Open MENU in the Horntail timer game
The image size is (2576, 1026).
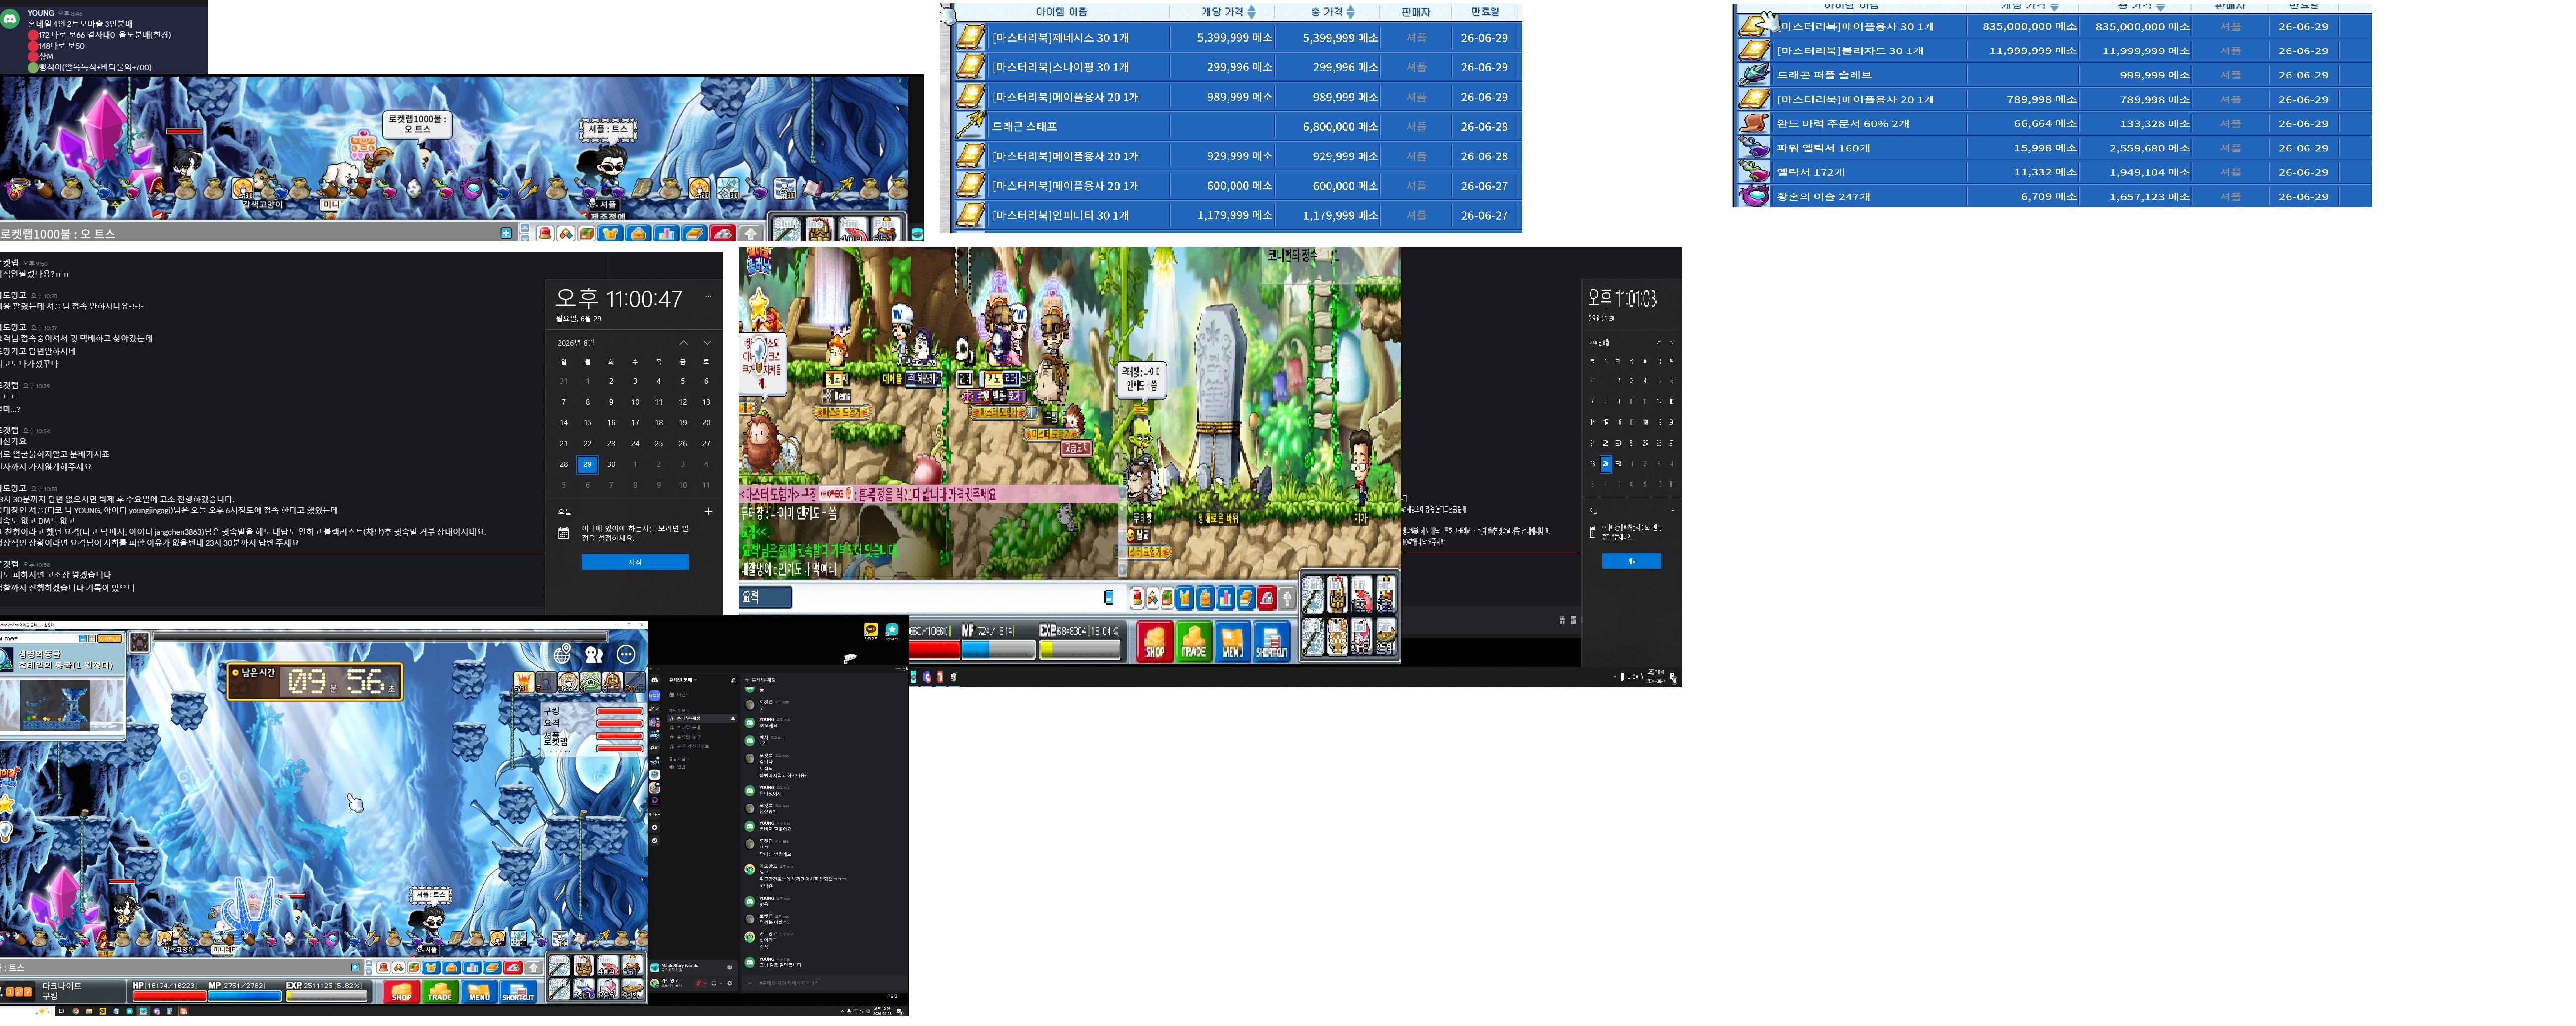point(479,991)
